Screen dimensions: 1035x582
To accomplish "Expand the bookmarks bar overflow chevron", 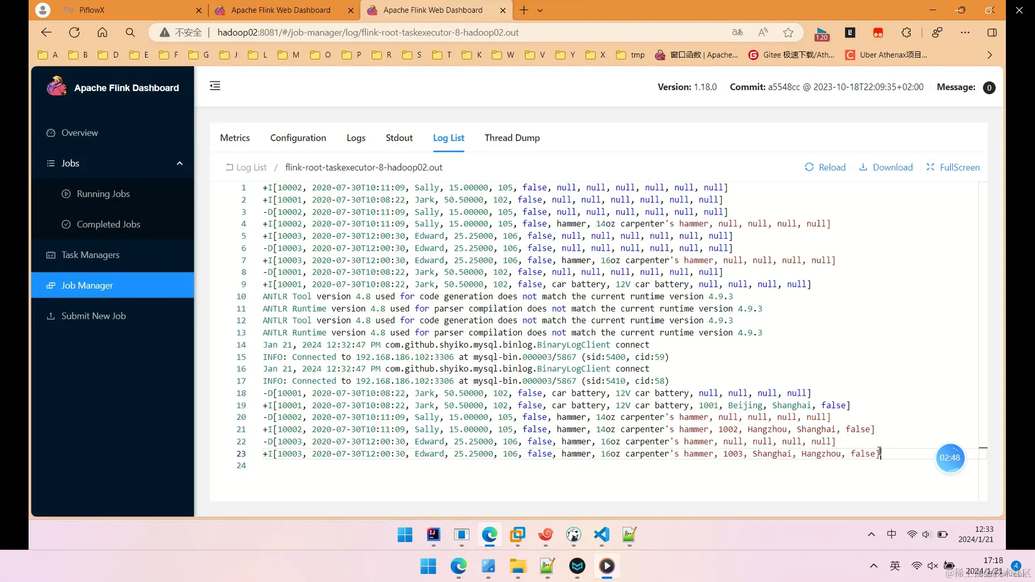I will (989, 55).
